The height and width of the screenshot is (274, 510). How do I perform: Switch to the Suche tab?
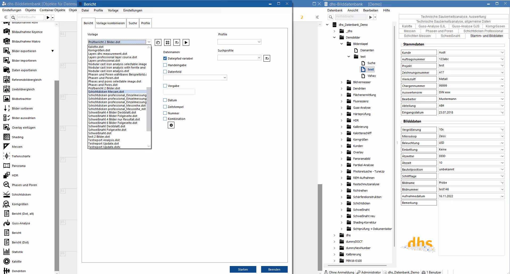133,23
